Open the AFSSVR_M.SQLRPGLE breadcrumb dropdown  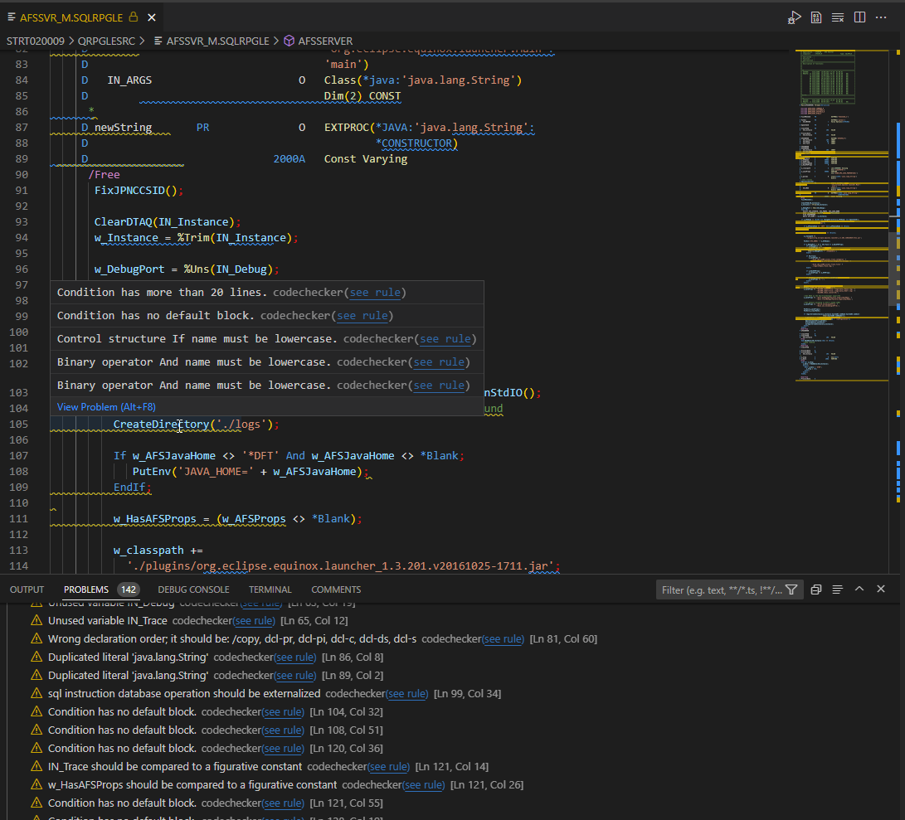(x=217, y=39)
